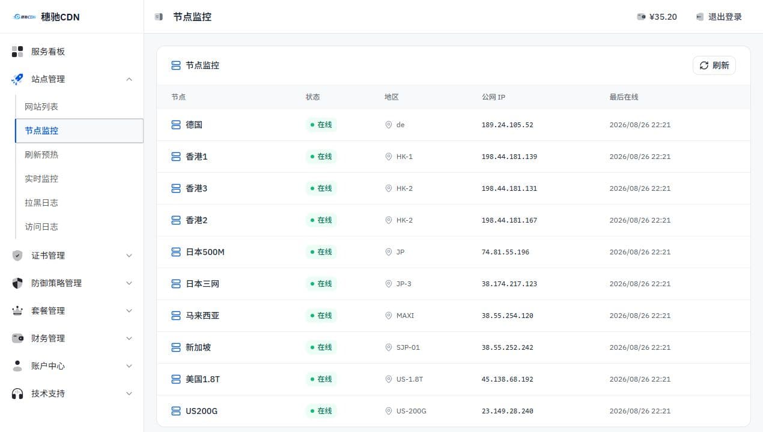Click the 穗驰CDN logo icon
The height and width of the screenshot is (432, 763).
click(x=25, y=17)
